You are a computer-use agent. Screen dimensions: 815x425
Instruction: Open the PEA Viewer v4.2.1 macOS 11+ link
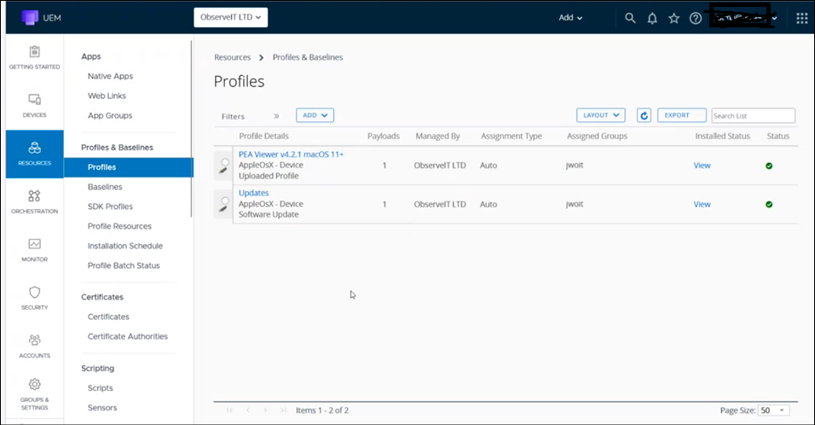pos(291,154)
